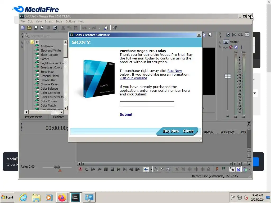Open the Normal Edit tool dropdown arrow
The width and height of the screenshot is (271, 203).
[151, 169]
